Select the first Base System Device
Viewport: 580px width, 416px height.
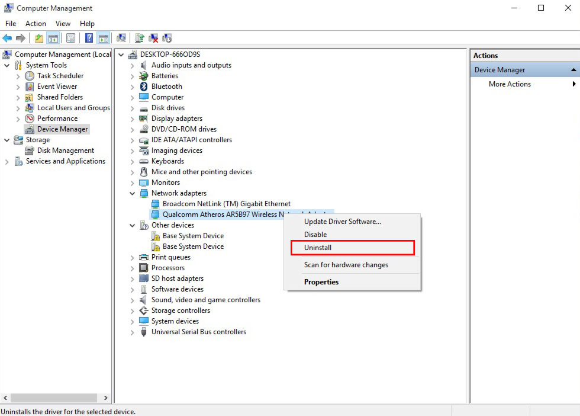tap(193, 236)
